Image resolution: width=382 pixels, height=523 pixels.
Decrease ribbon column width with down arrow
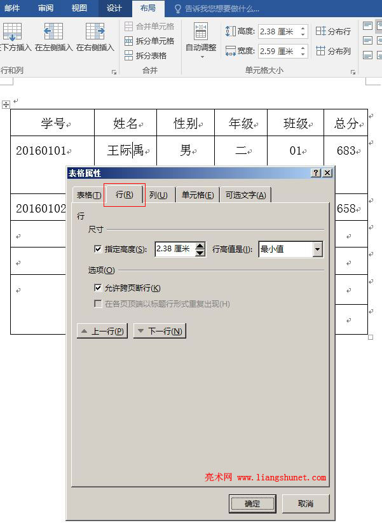point(303,54)
